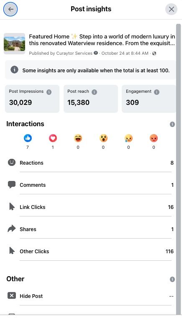The width and height of the screenshot is (182, 318).
Task: Click the help icon next to Curaytor Services
Action: (x=96, y=53)
